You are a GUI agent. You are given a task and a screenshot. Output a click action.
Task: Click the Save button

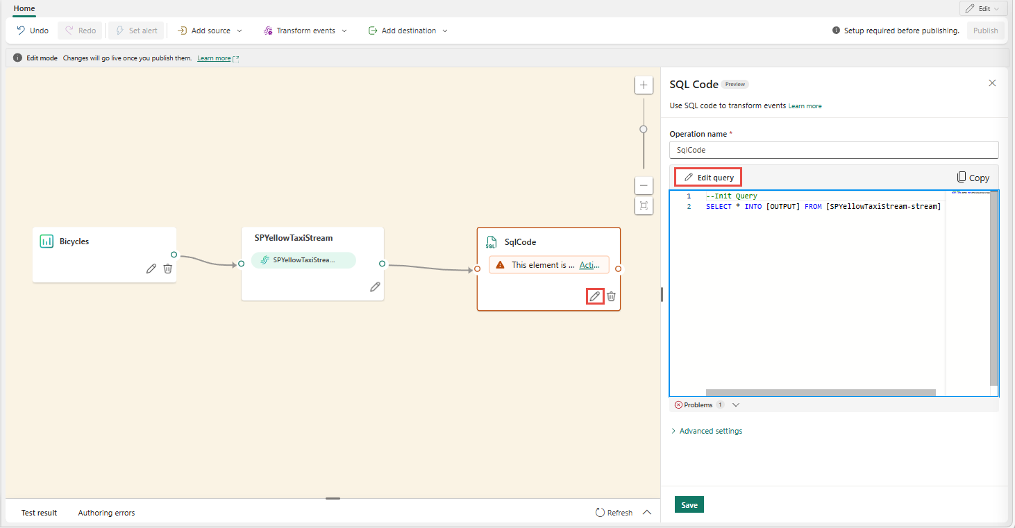click(689, 505)
